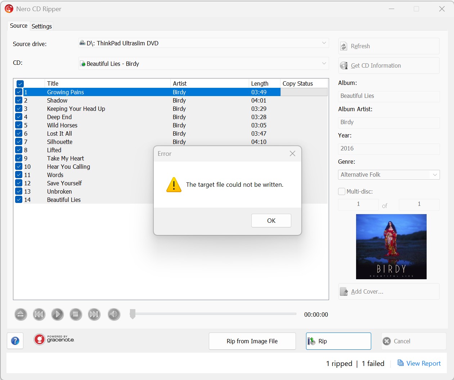Screen dimensions: 454x380
Task: Select the Keeping Your Head Up track row
Action: (171, 109)
